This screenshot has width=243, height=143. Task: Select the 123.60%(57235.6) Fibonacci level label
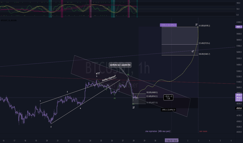(204, 43)
